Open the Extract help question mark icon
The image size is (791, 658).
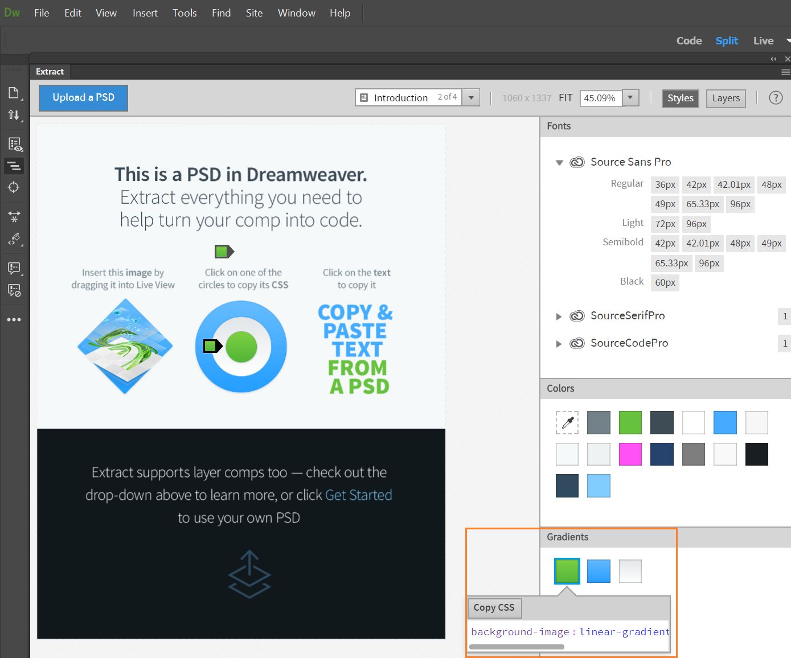[x=776, y=98]
